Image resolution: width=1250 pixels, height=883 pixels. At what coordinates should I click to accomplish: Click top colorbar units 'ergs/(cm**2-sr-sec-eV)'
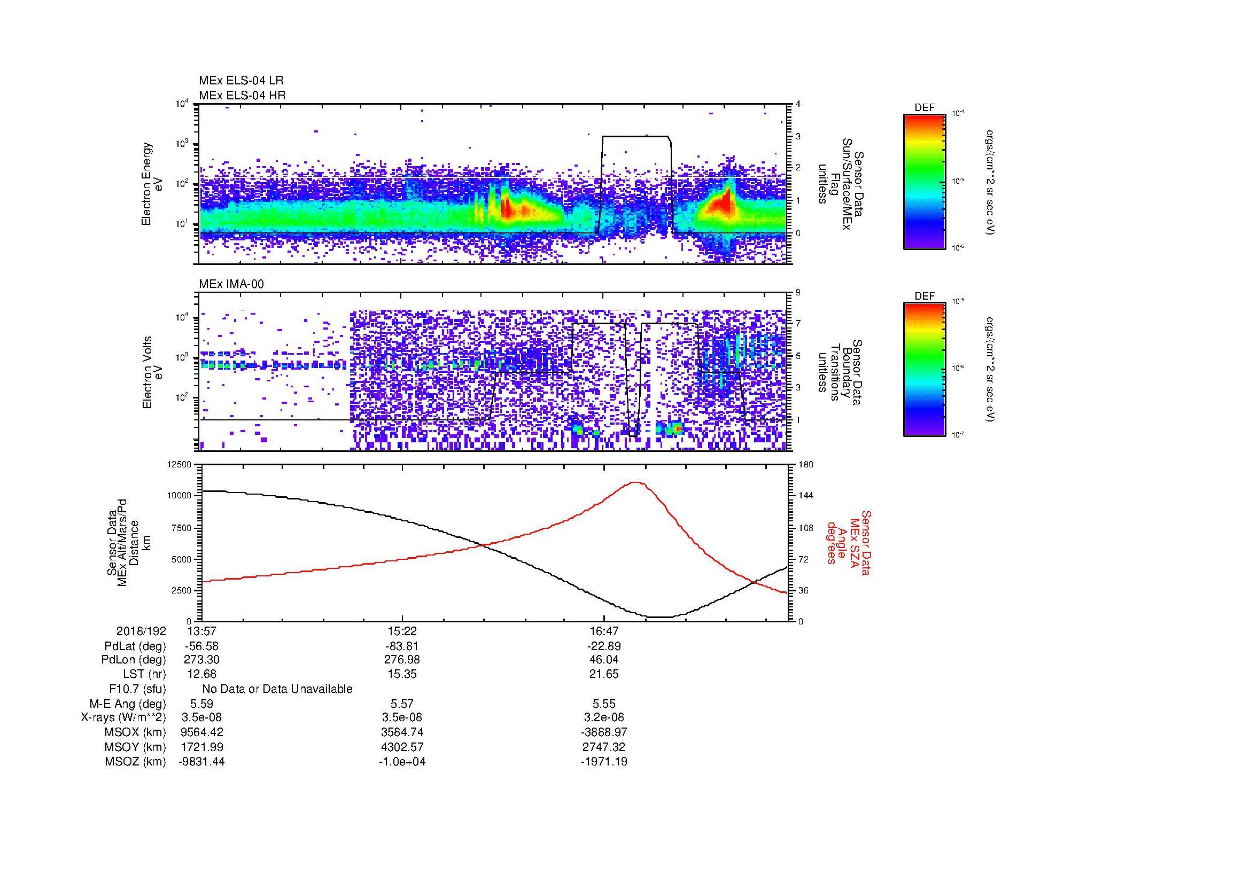click(x=990, y=182)
